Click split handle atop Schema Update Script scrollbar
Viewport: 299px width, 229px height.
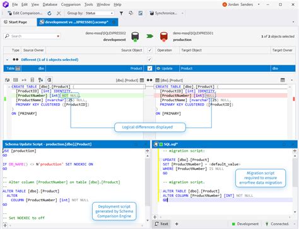click(148, 151)
